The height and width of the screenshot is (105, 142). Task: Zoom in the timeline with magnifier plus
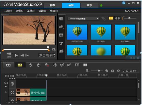point(107,71)
